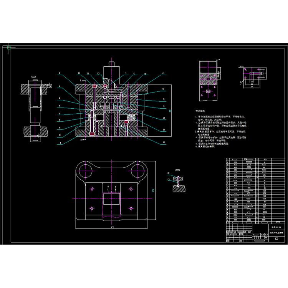Click the drawing title cell in title block

coord(276,233)
